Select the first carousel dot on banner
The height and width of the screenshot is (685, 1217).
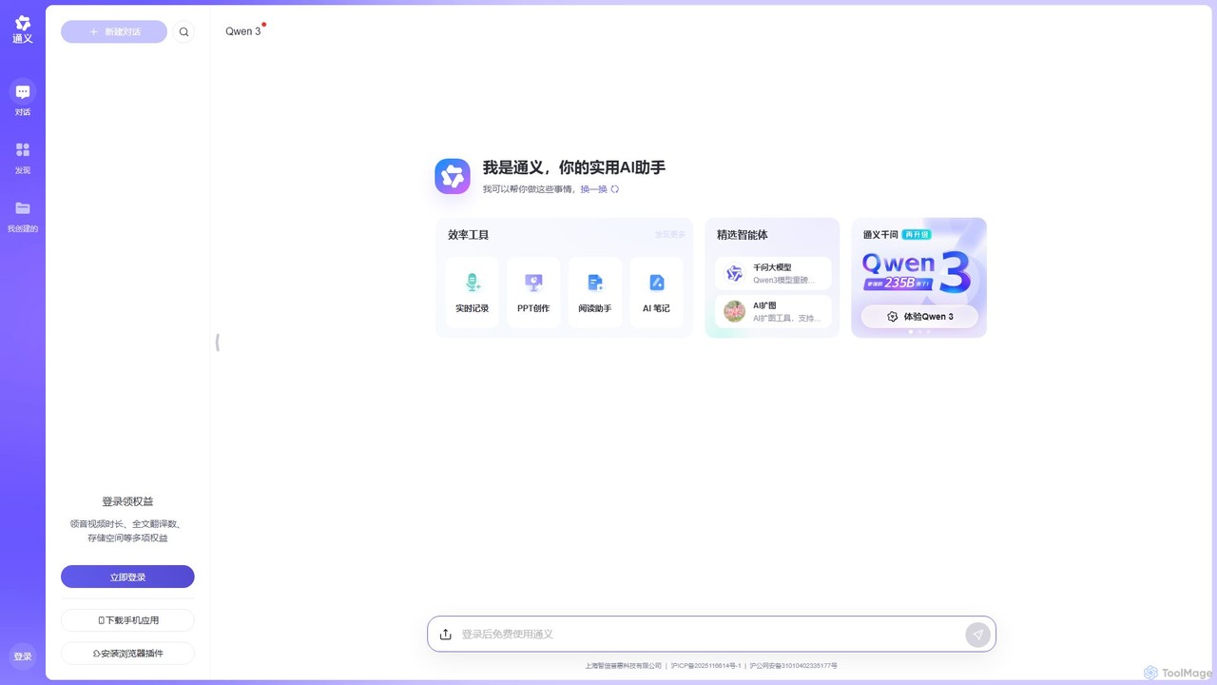click(911, 332)
